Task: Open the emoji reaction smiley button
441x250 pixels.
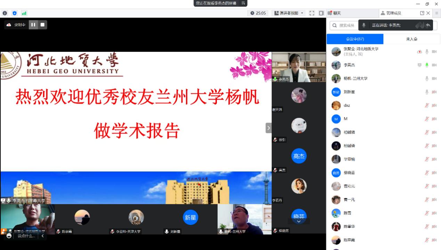Action: click(x=9, y=236)
